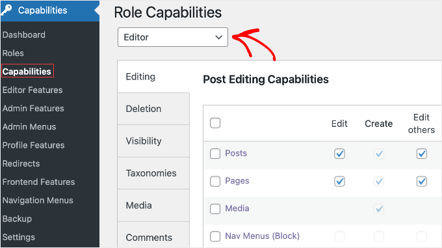
Task: Switch to the Deletion tab
Action: coord(153,109)
